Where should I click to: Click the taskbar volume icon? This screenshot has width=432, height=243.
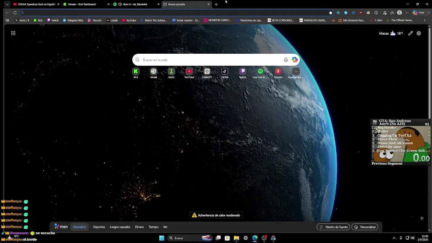[x=412, y=238]
